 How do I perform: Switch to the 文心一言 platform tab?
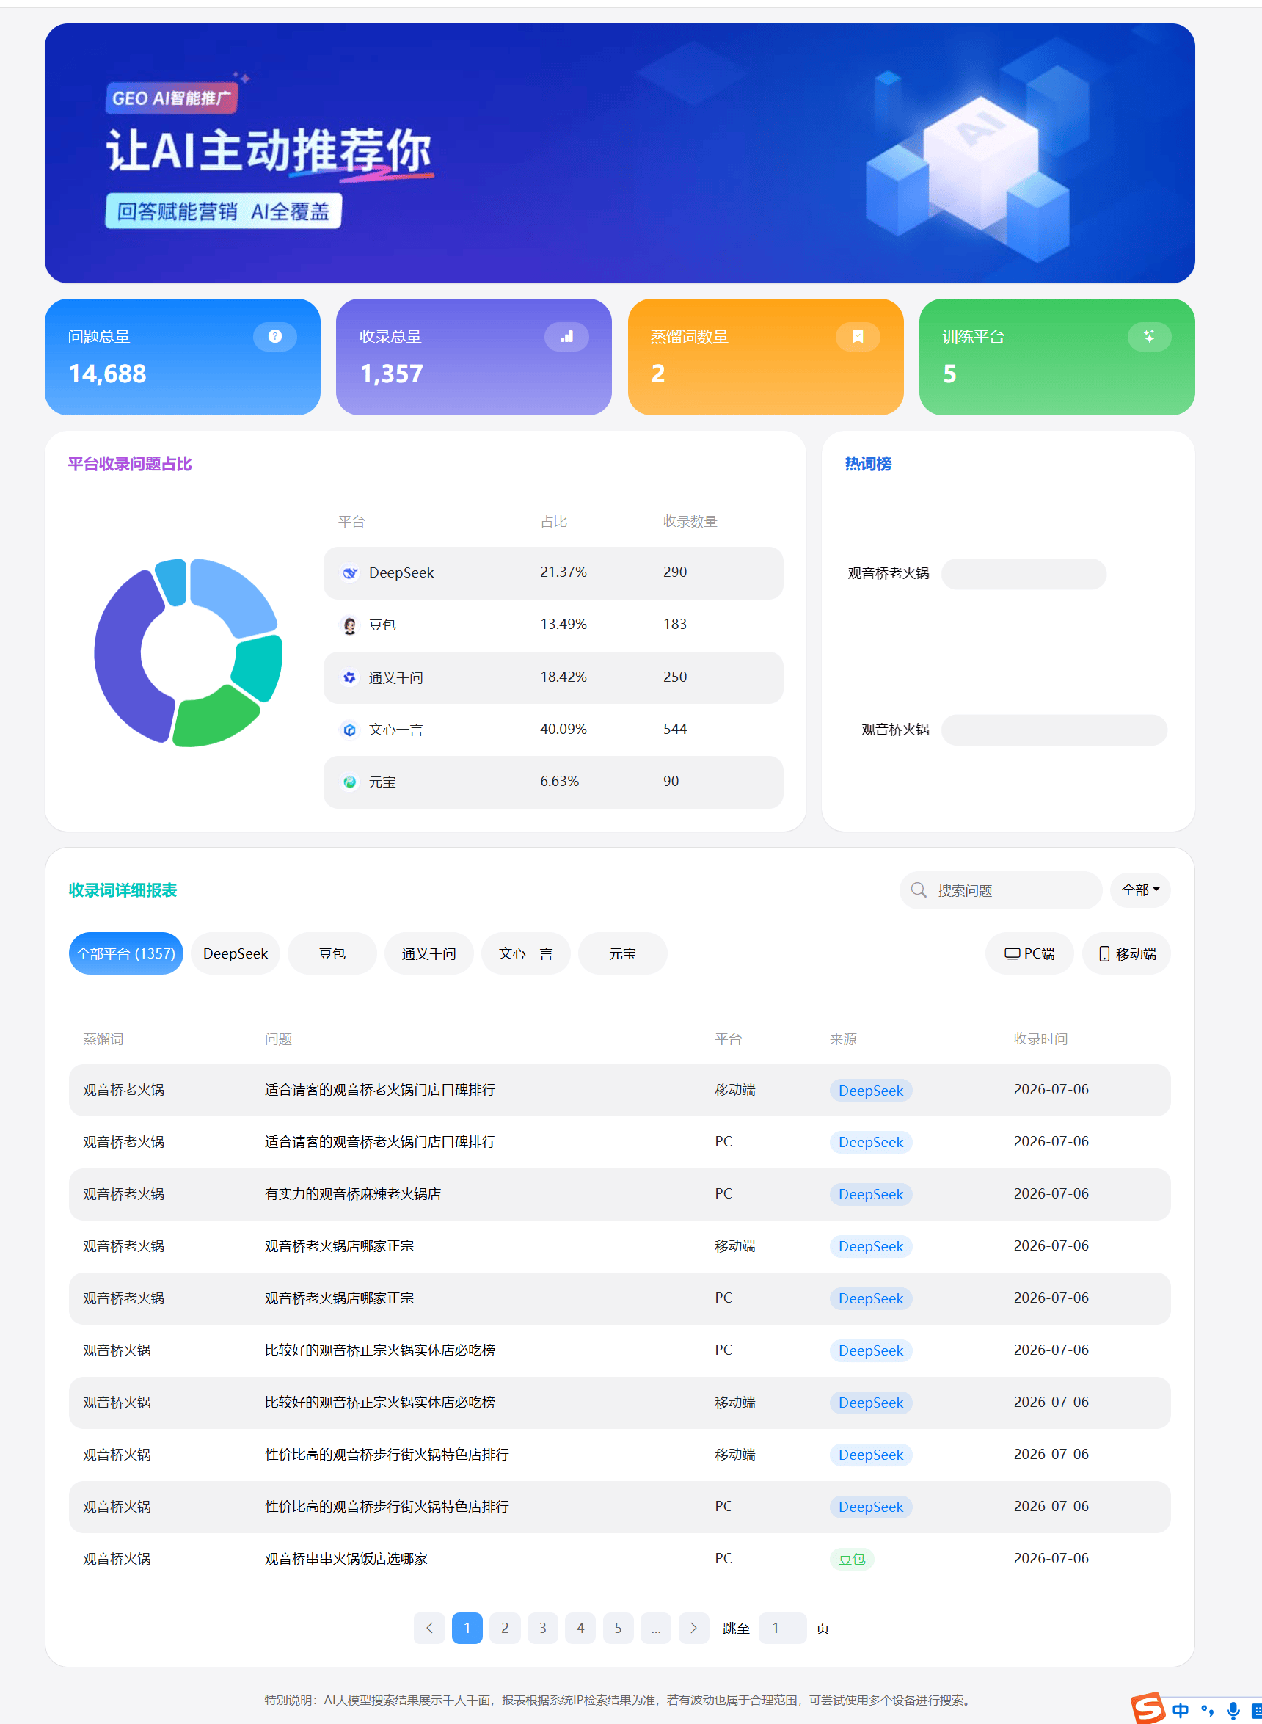point(525,953)
